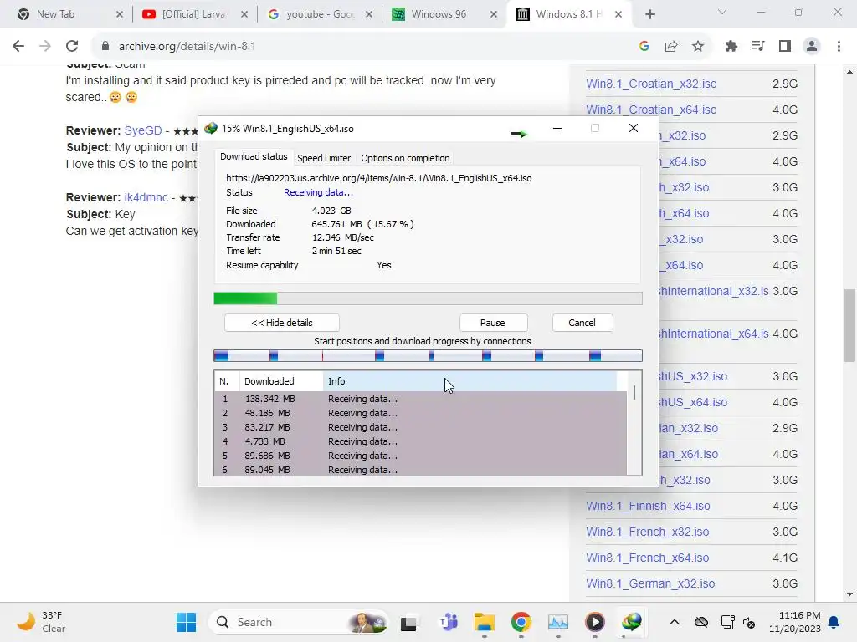Click taskbar Search box
Viewport: 857px width, 642px height.
coord(299,622)
